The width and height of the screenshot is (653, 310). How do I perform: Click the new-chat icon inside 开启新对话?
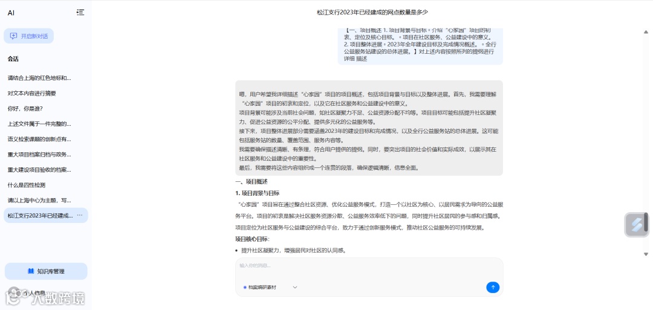point(14,36)
